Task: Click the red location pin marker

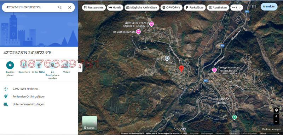Action: pos(181,69)
